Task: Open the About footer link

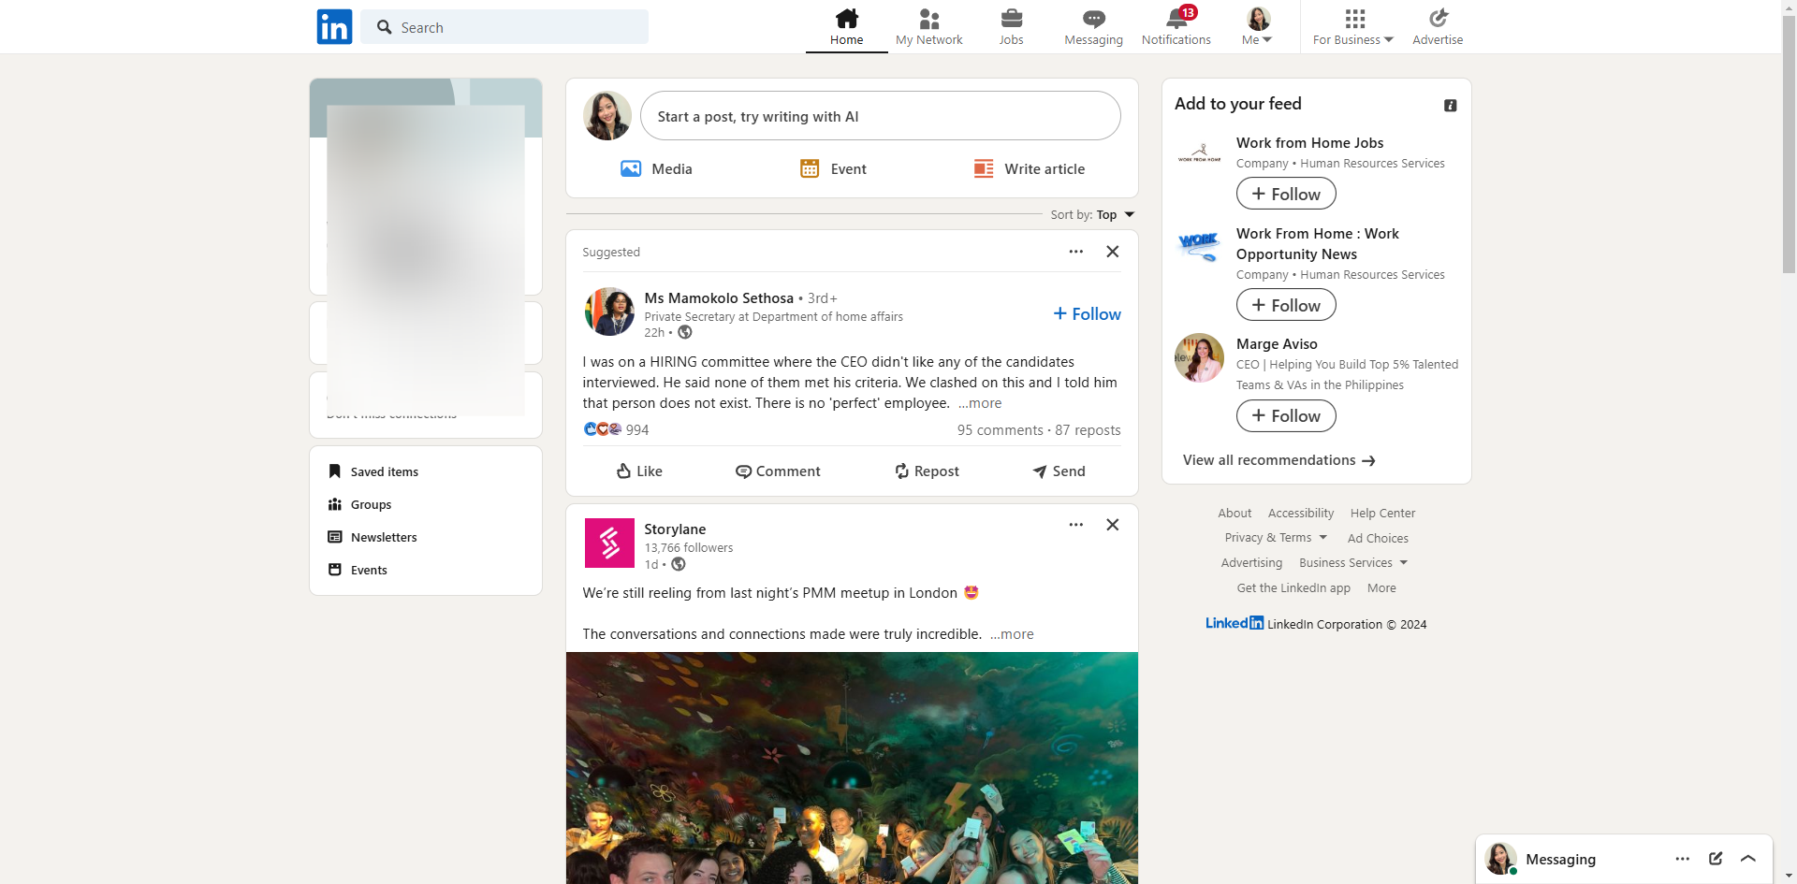Action: click(x=1235, y=514)
